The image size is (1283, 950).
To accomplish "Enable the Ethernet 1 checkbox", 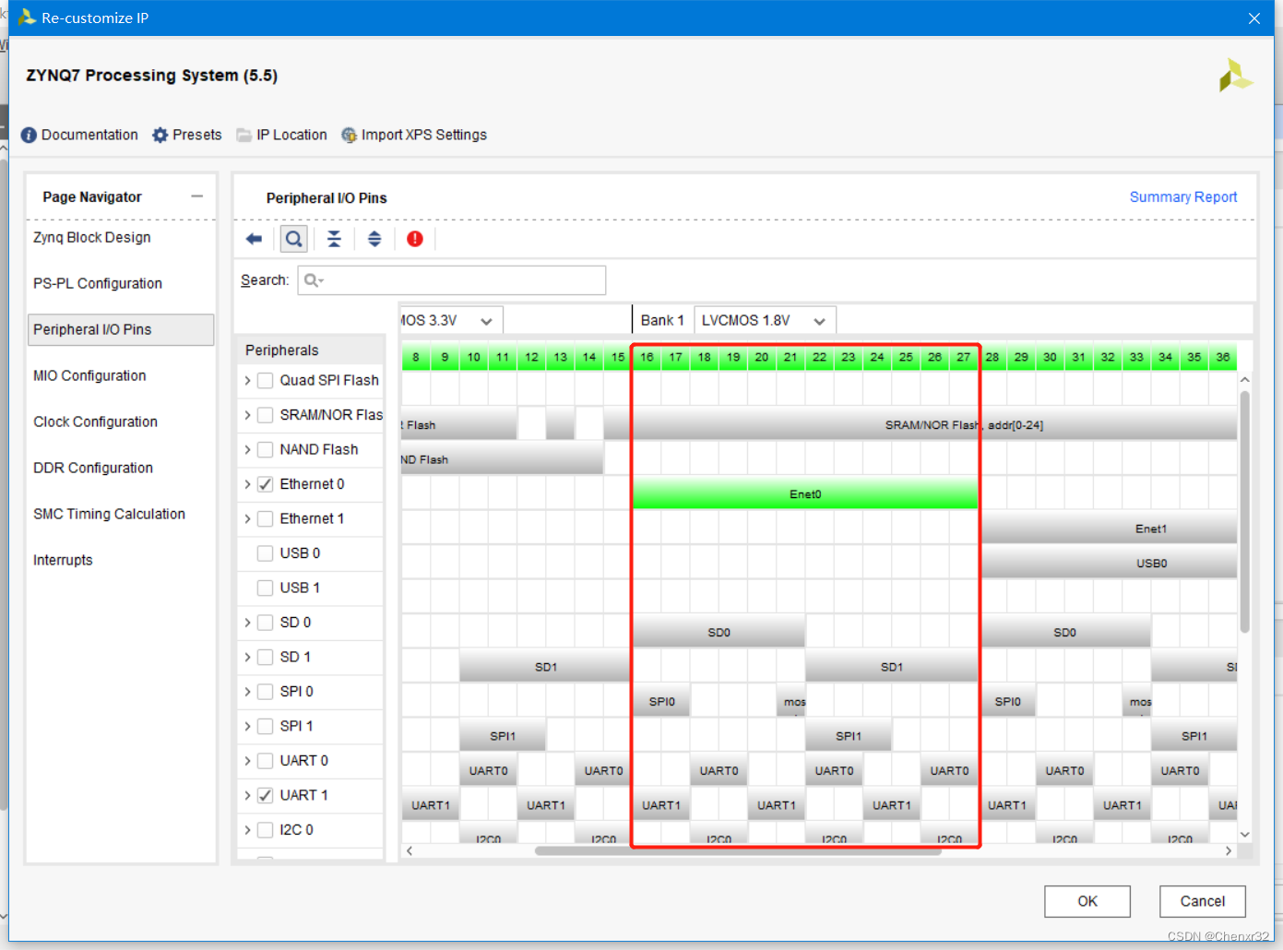I will click(265, 518).
